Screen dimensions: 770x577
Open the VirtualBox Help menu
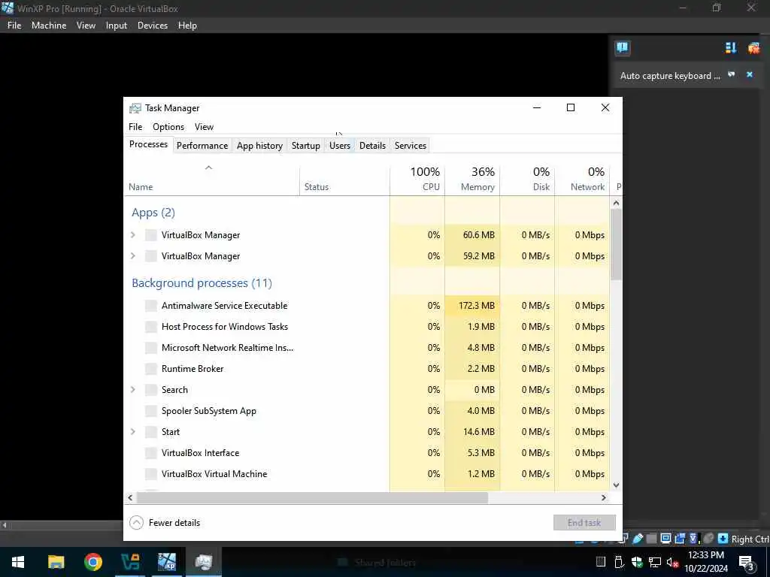[x=187, y=26]
